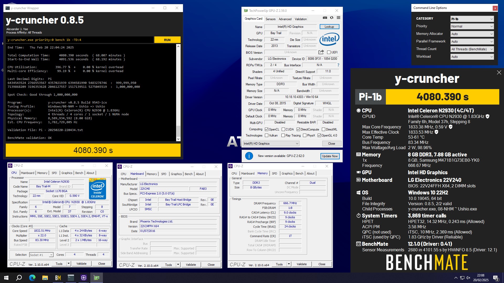Click the network icon in system tray
Image resolution: width=504 pixels, height=283 pixels.
click(462, 278)
